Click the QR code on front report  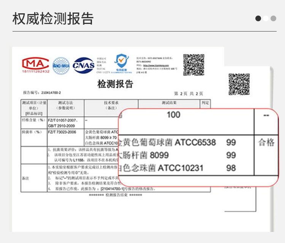[x=194, y=65]
